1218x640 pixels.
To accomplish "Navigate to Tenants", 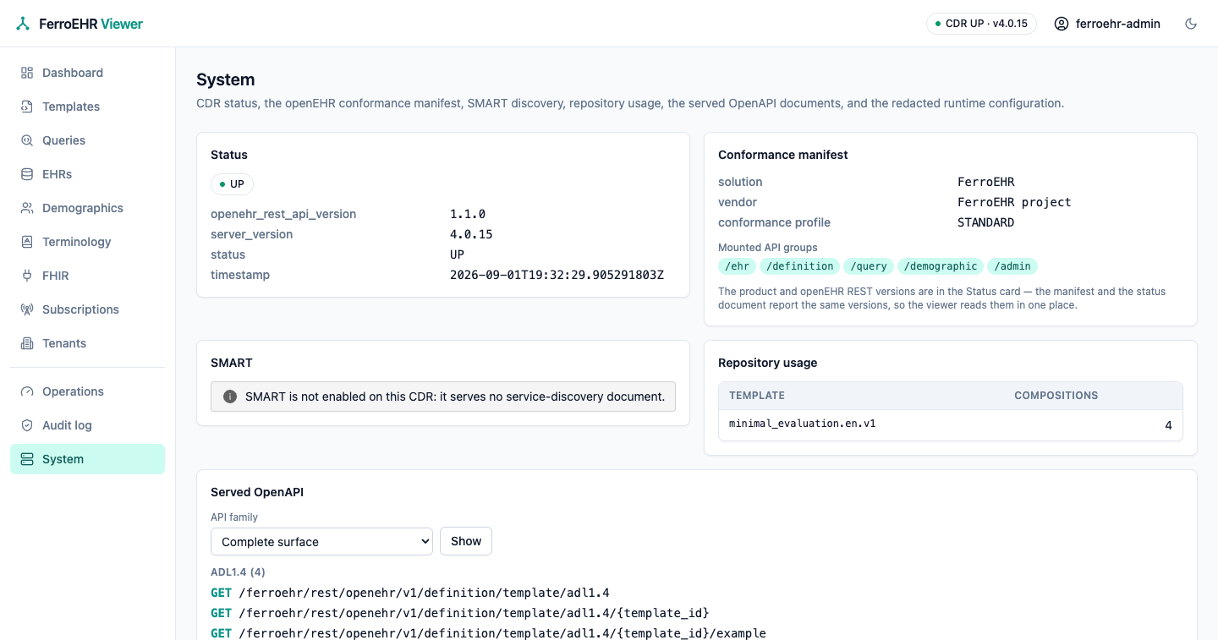I will click(x=87, y=343).
